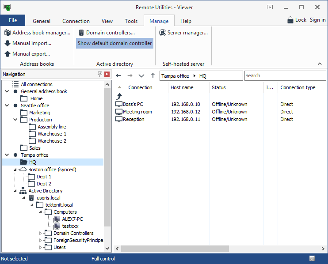Click the All connections list icon
This screenshot has height=264, width=328.
tap(15, 84)
